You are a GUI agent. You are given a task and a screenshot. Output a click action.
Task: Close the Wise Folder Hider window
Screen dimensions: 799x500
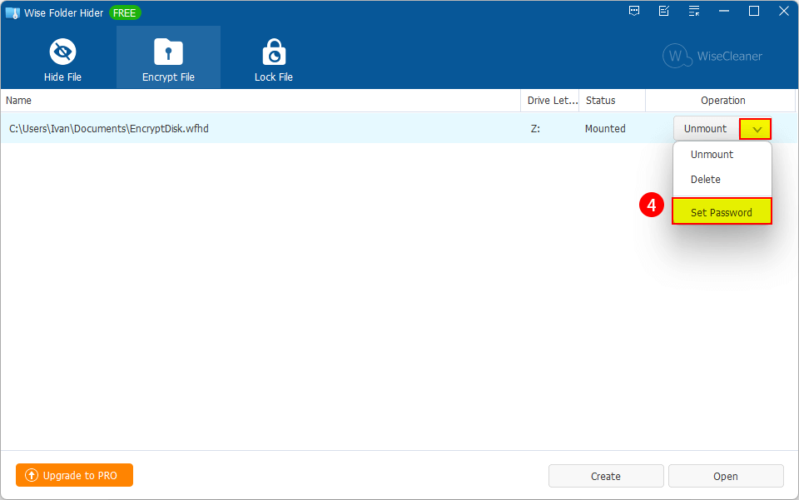784,11
